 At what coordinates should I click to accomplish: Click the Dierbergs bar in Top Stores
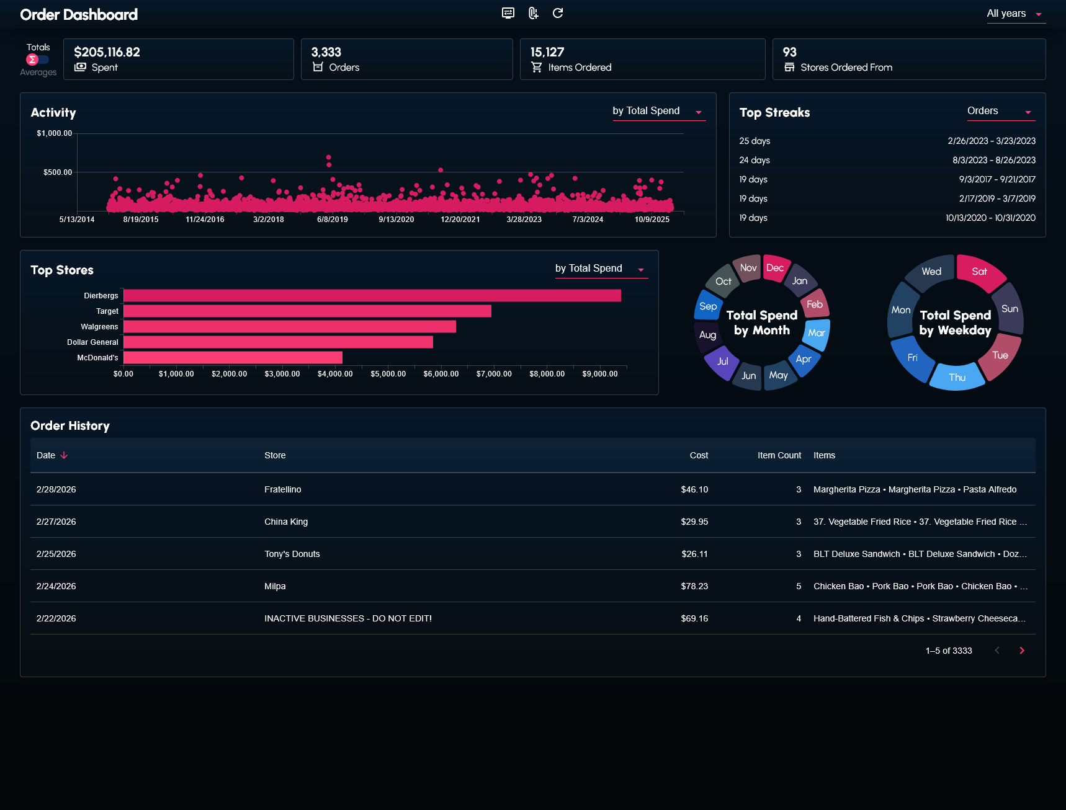[372, 296]
